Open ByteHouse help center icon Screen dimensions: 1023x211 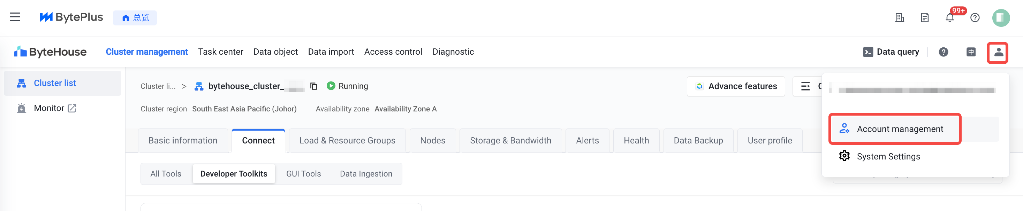coord(943,52)
